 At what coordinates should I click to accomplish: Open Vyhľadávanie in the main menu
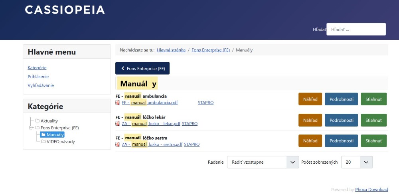(41, 85)
